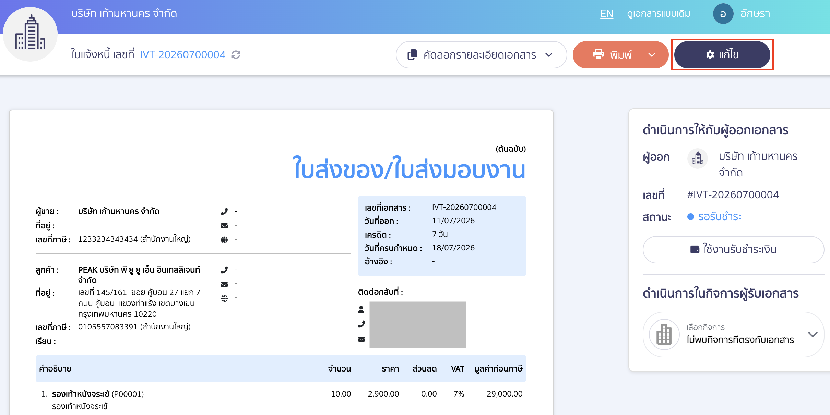Click the invoice number link IVT-20260700004
Screen dimensions: 830x415
tap(182, 55)
